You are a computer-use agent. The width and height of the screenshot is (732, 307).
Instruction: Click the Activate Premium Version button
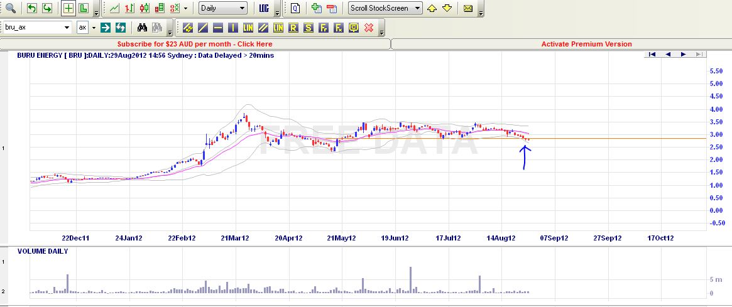point(586,44)
